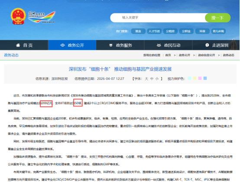
Task: Select the 环保 hot search tag
Action: (202, 31)
